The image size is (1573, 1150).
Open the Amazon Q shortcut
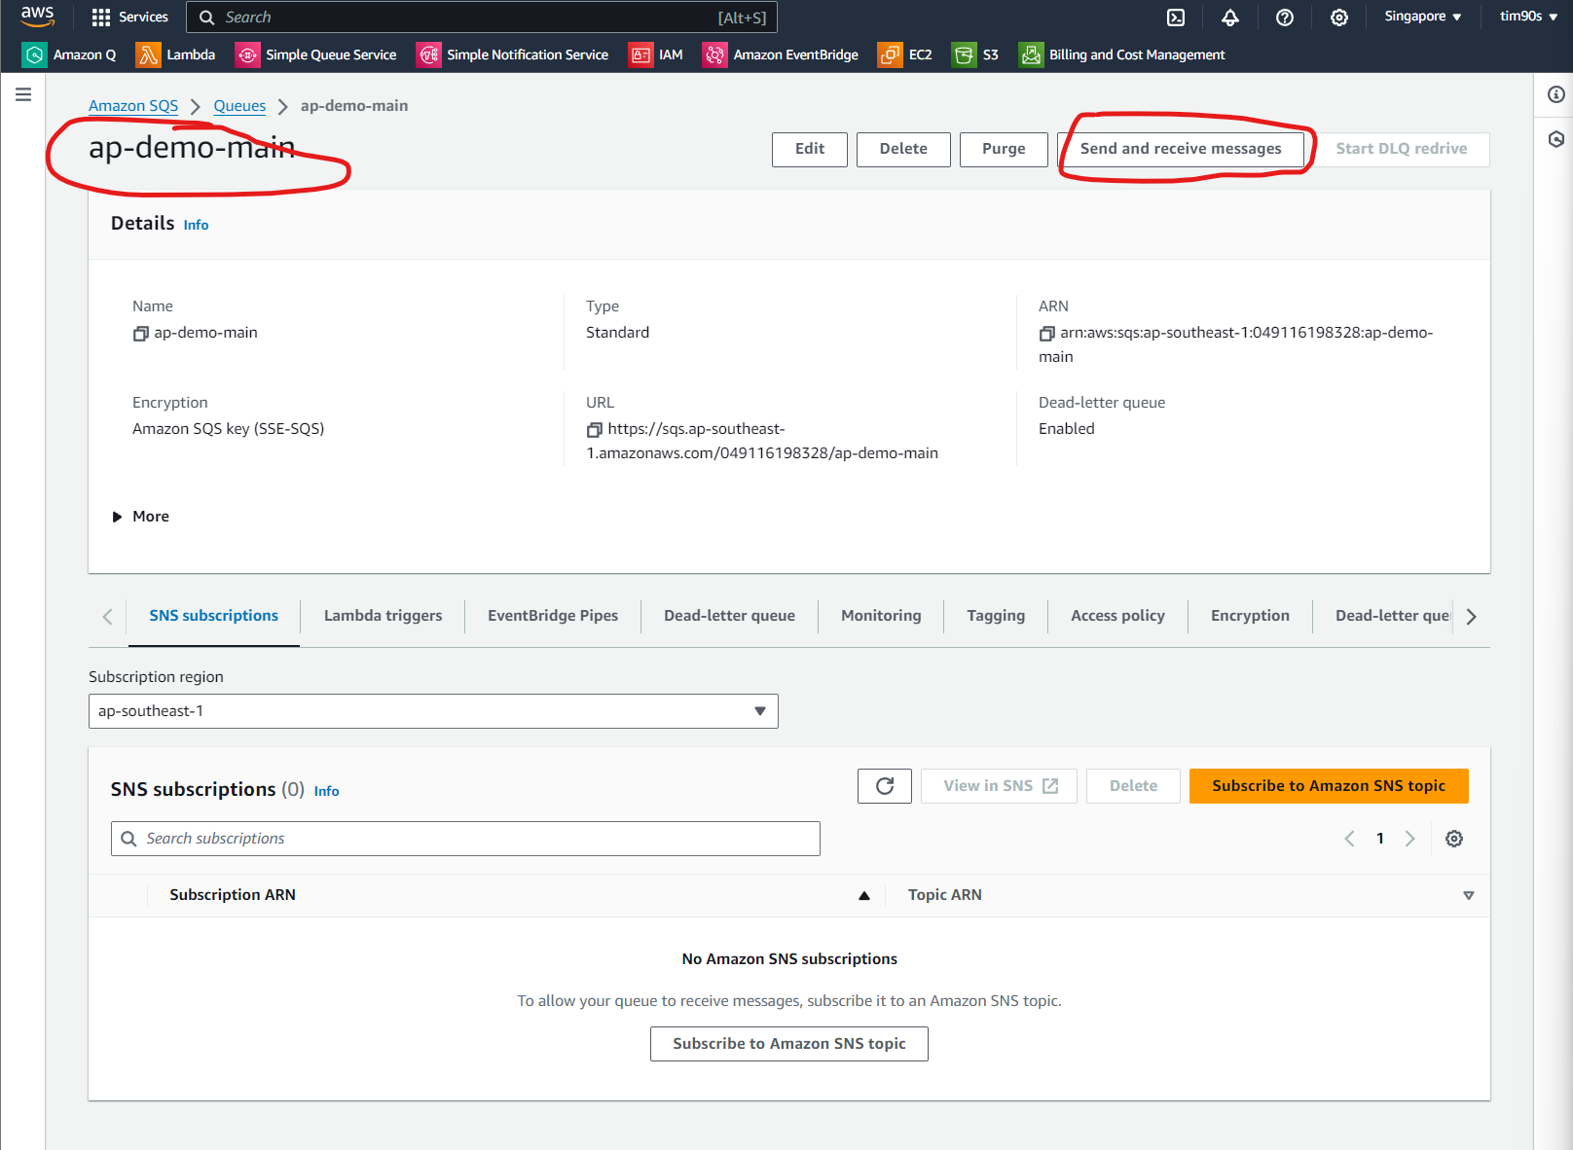pos(69,54)
